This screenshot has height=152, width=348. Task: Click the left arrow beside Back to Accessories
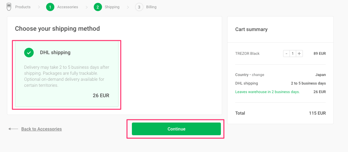pos(13,129)
